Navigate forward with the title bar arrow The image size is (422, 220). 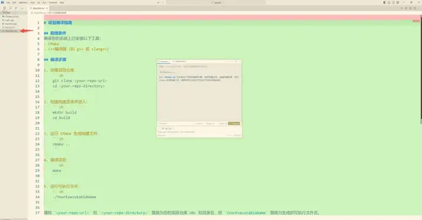(x=163, y=2)
